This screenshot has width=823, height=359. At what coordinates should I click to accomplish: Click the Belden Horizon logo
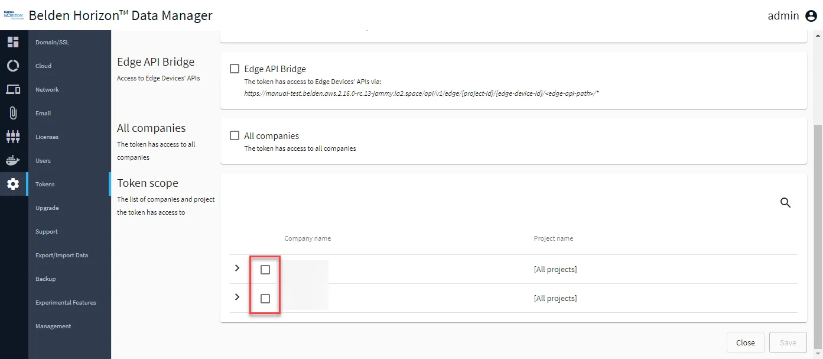click(x=13, y=15)
